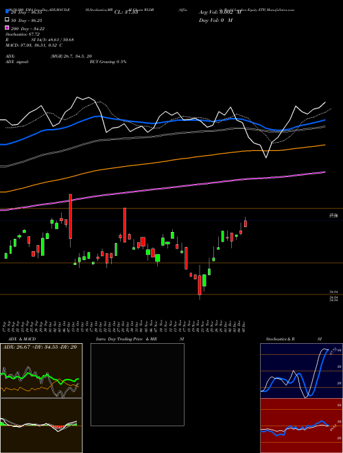This screenshot has width=343, height=453.
Task: Select the '200 Day - 34.22' legend text
Action: (x=27, y=29)
